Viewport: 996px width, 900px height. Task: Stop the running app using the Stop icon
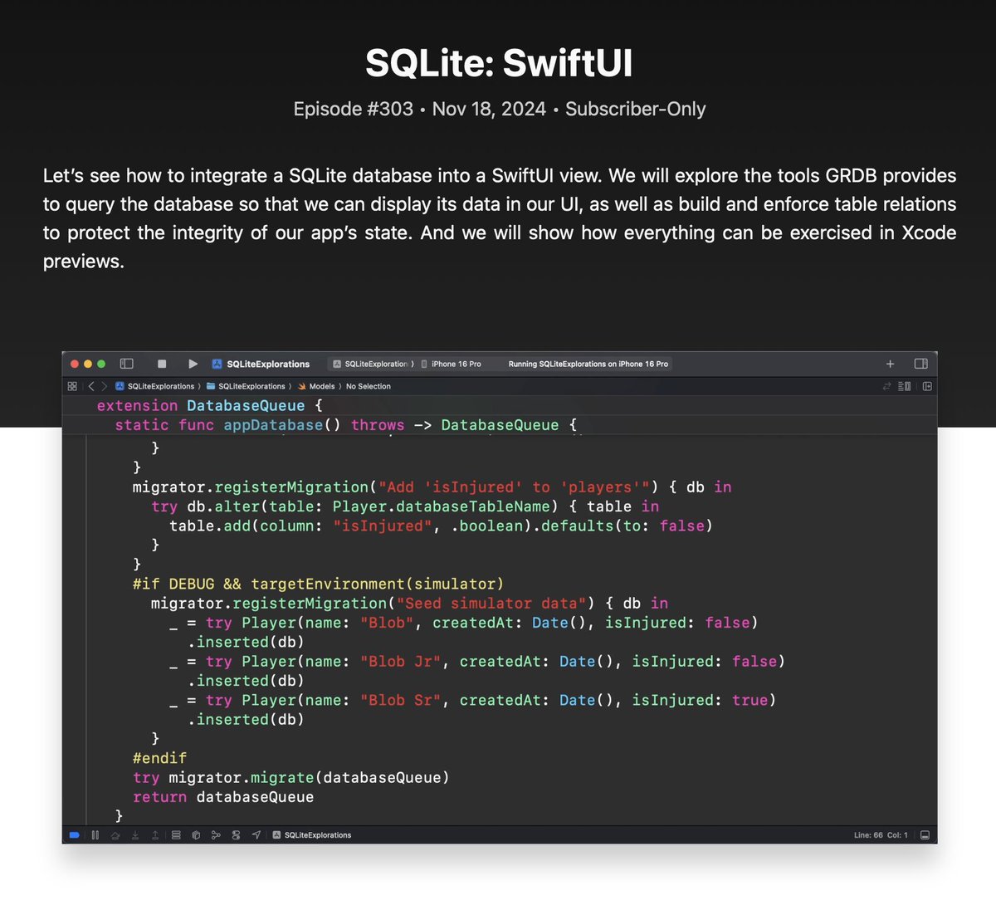click(161, 364)
